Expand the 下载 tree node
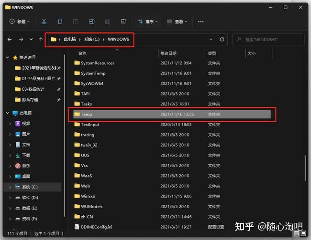This screenshot has width=311, height=240. pyautogui.click(x=10, y=156)
